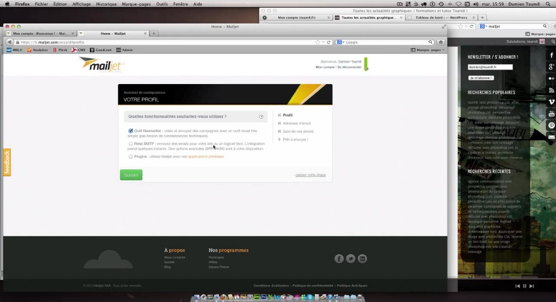Open Facebook icon in Team8 sidebar
This screenshot has height=302, width=556.
(x=551, y=55)
